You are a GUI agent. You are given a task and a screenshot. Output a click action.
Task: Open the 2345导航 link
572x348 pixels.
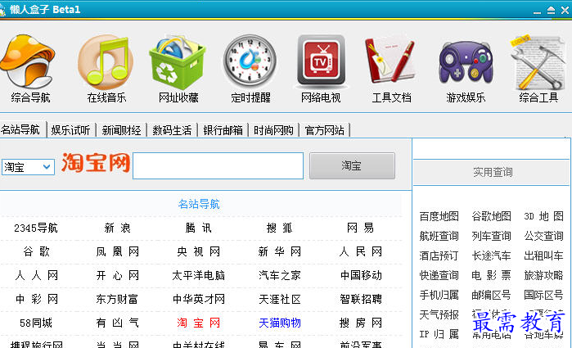pos(36,228)
